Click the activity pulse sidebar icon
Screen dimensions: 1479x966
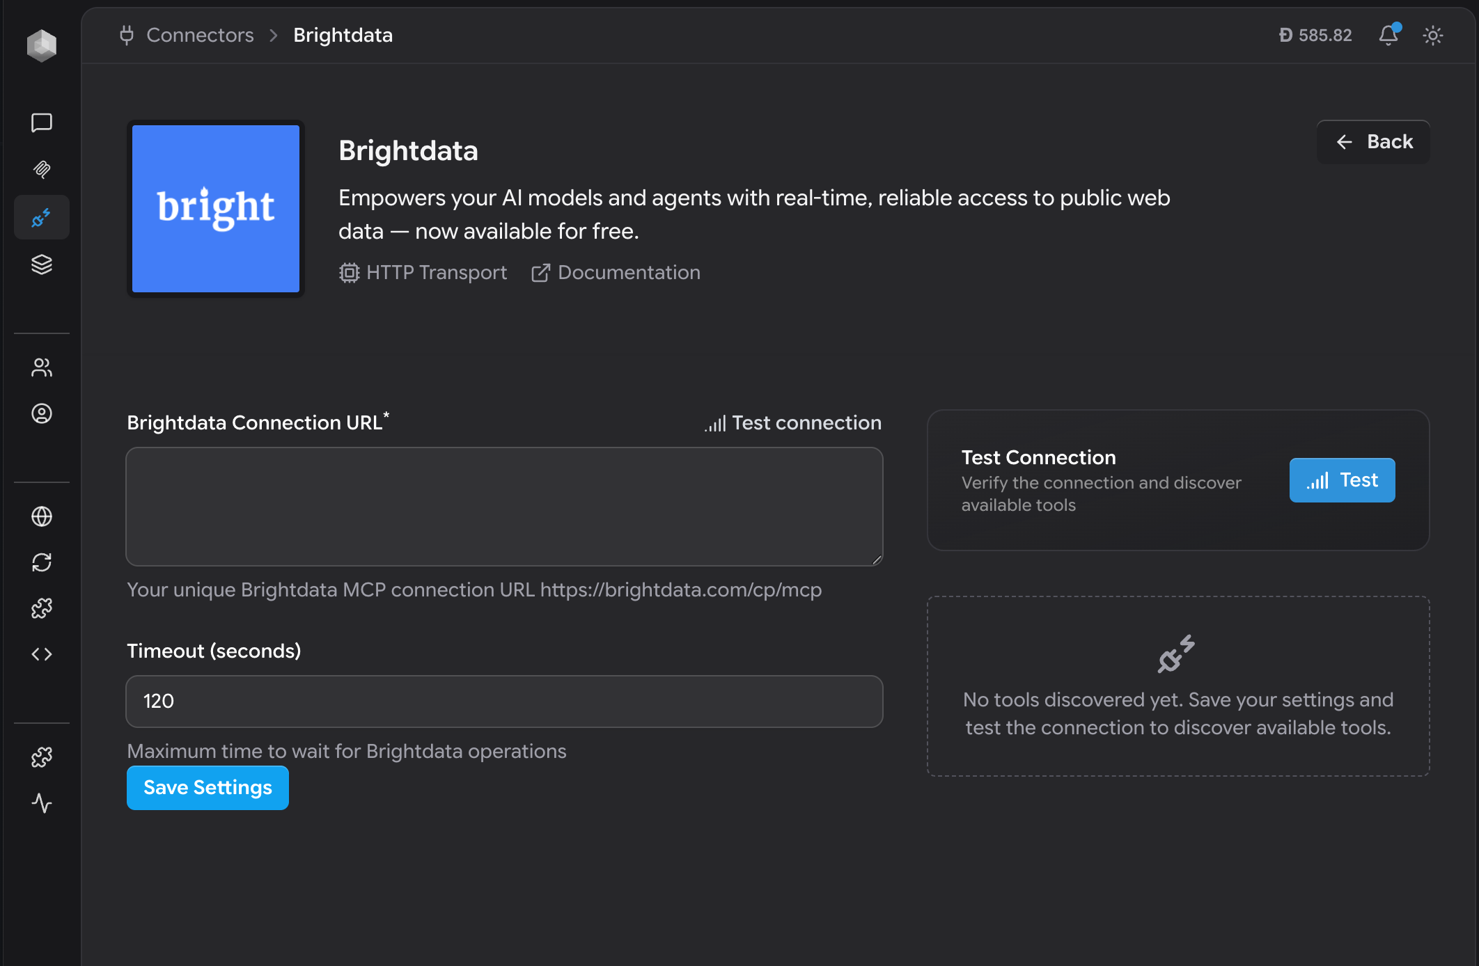(x=42, y=803)
